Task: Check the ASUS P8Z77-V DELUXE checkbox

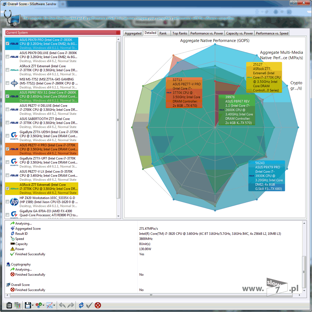Action: (x=7, y=109)
